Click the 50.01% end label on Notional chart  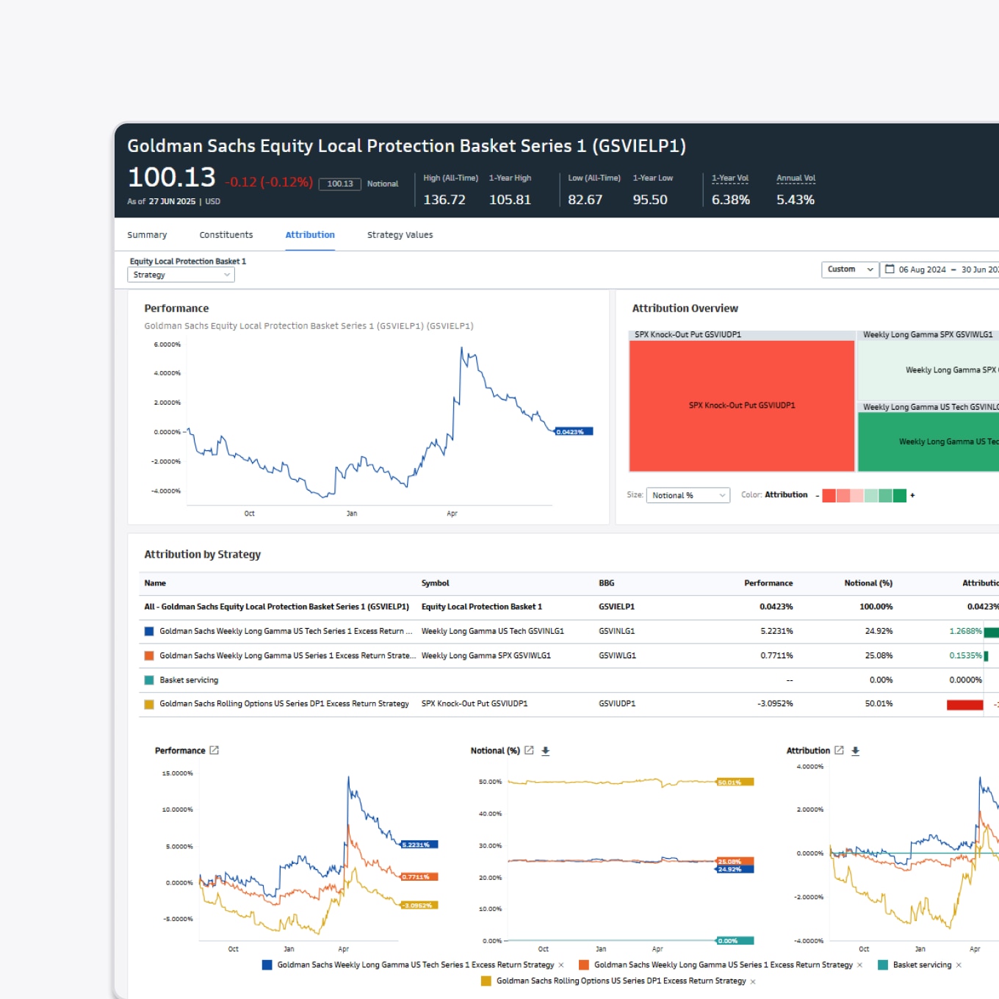[735, 782]
